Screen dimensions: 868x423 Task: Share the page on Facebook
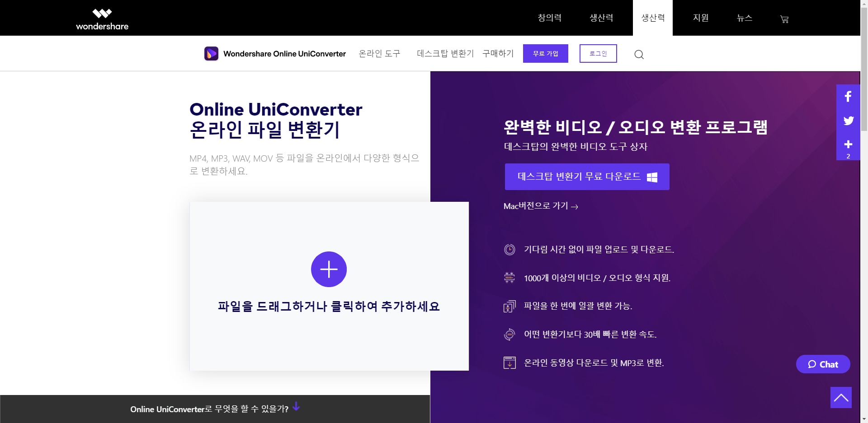click(848, 97)
